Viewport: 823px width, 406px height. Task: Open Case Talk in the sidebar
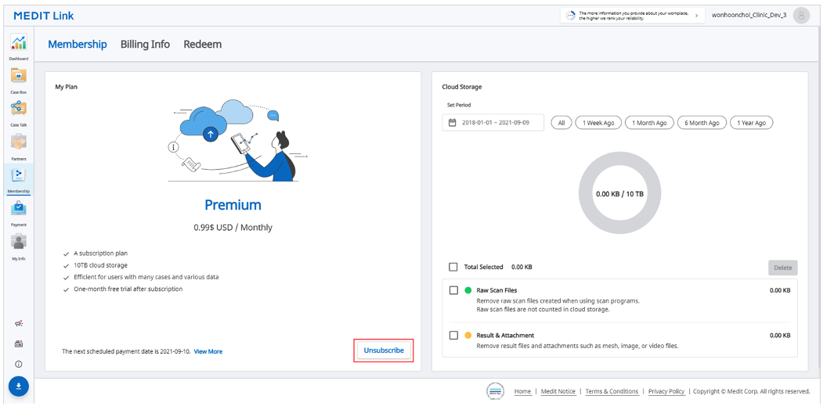[x=18, y=109]
